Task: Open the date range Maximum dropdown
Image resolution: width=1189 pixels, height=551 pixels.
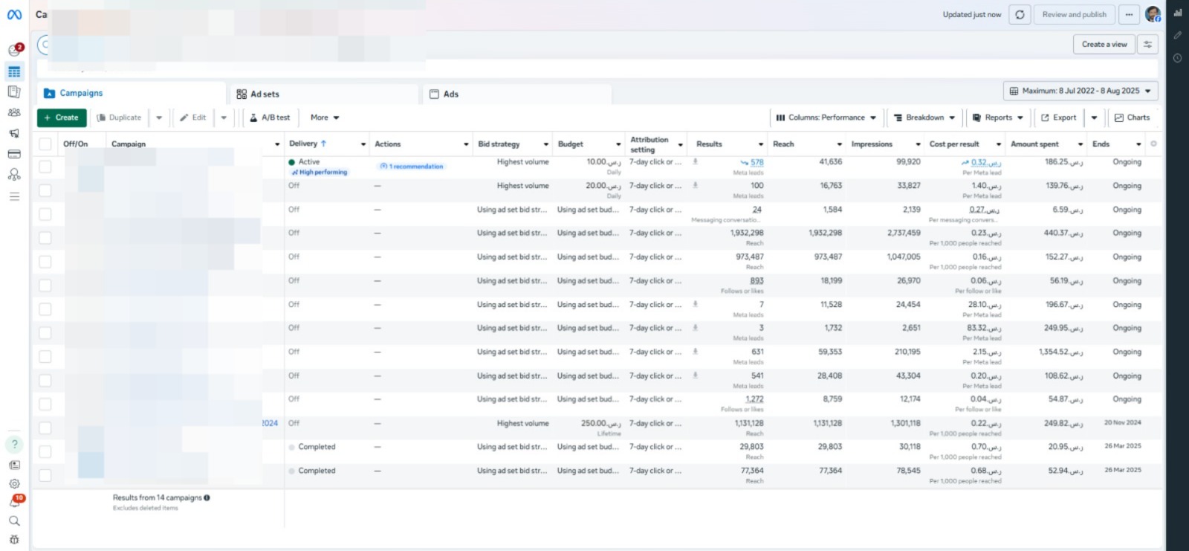Action: (x=1081, y=91)
